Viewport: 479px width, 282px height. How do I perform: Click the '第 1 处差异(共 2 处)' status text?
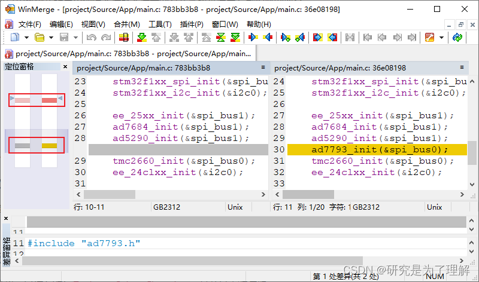[x=346, y=277]
